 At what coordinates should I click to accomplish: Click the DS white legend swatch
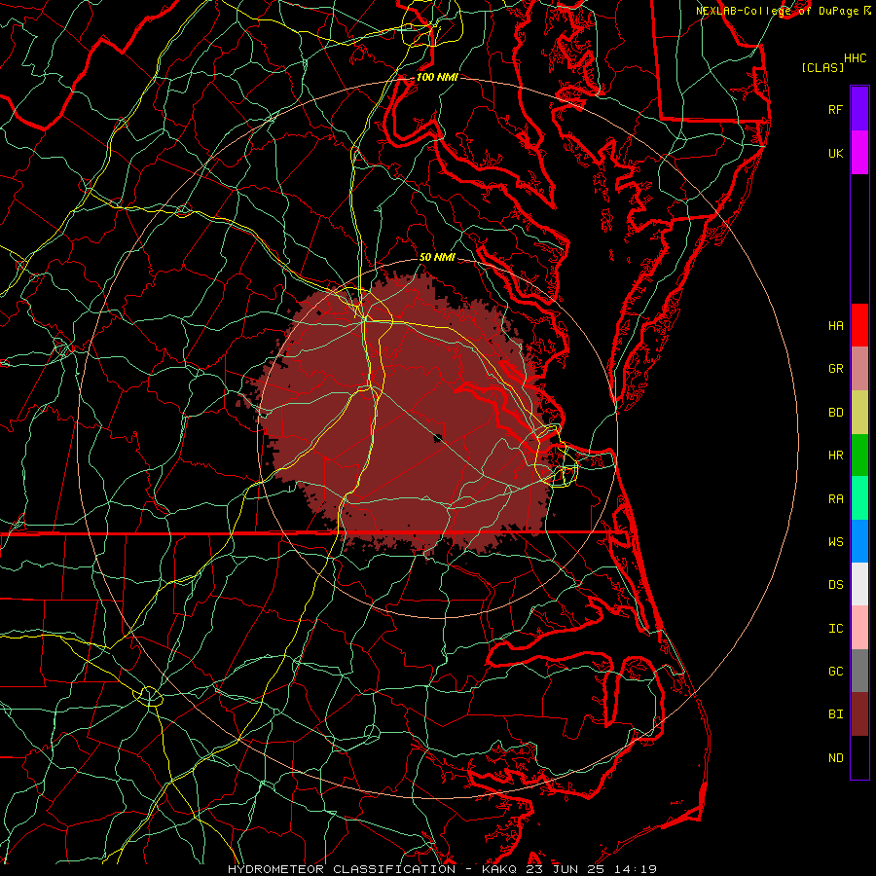[859, 584]
